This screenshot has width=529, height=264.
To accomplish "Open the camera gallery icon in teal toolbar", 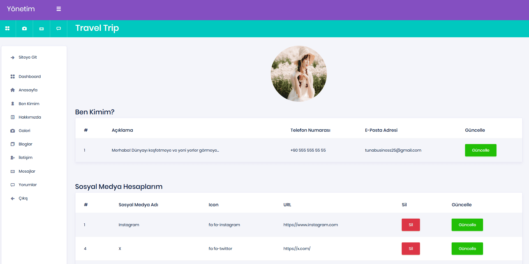I will (25, 29).
